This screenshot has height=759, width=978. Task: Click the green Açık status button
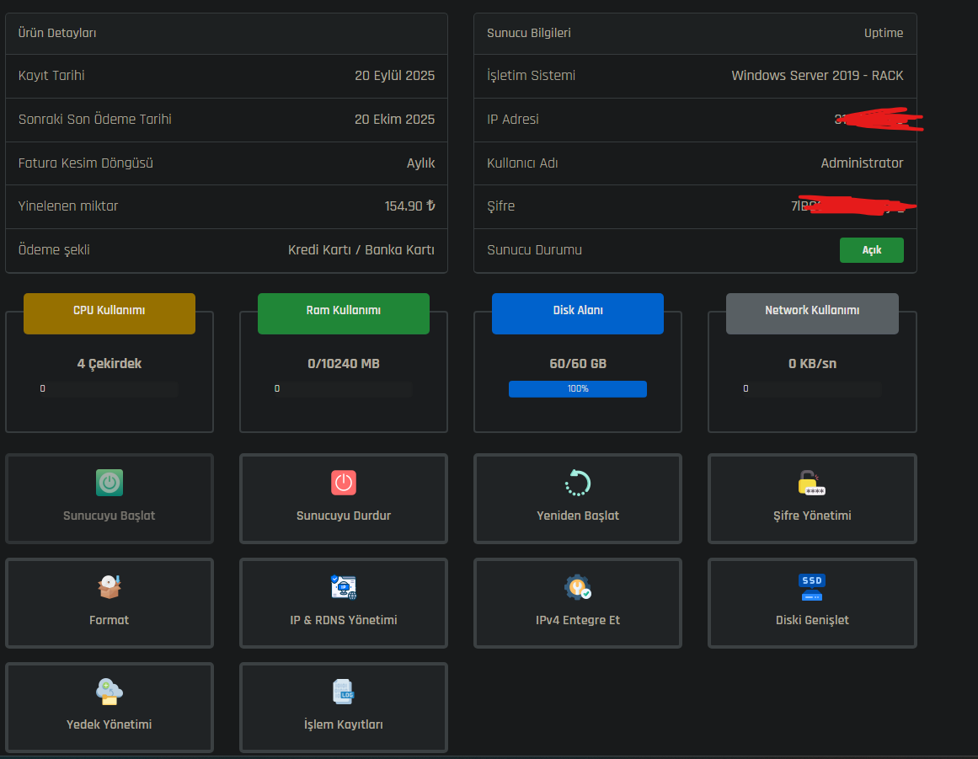(x=871, y=250)
